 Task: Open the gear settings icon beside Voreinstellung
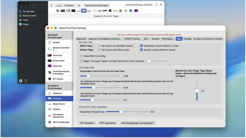(161, 5)
